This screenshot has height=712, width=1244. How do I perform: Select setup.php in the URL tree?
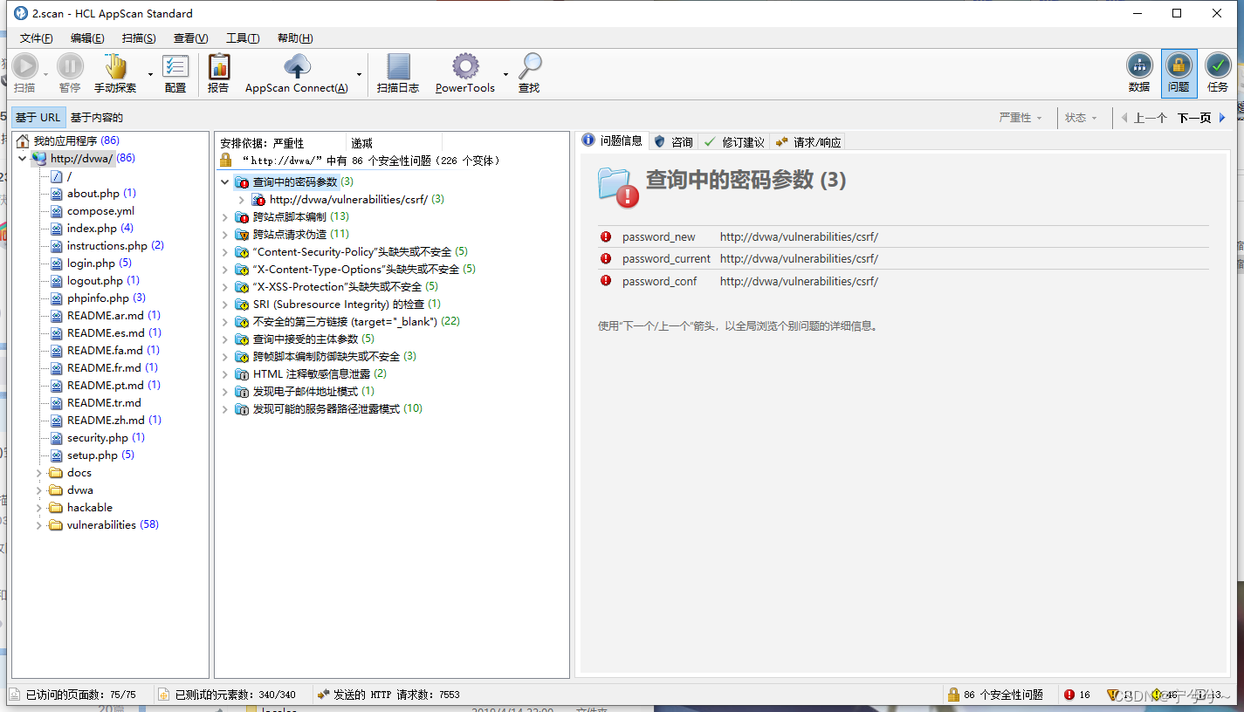click(x=93, y=455)
